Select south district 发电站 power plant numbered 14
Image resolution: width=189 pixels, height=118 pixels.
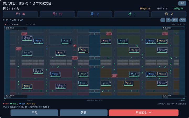(x=128, y=83)
